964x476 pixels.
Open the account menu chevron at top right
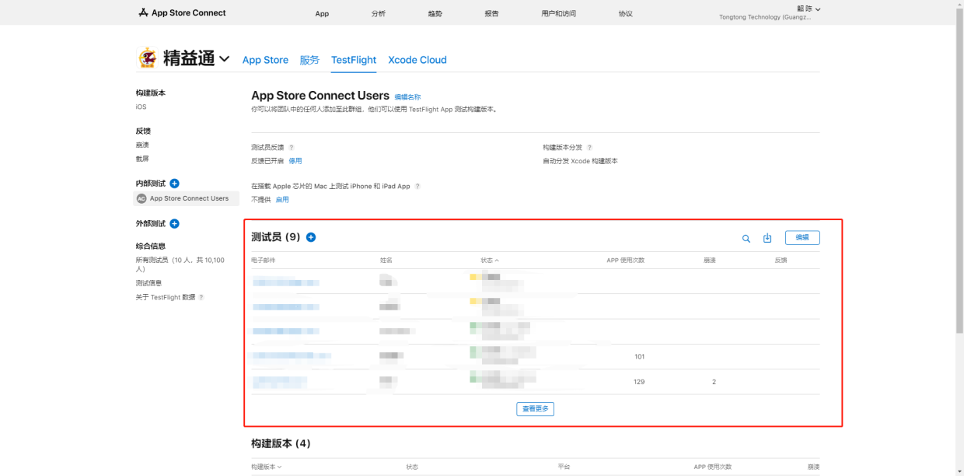[818, 9]
